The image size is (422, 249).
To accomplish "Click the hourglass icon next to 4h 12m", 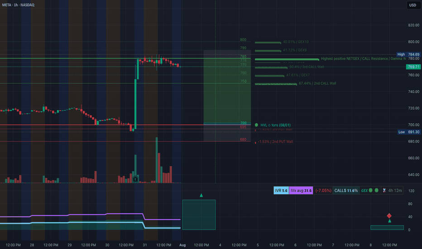I will tap(384, 190).
